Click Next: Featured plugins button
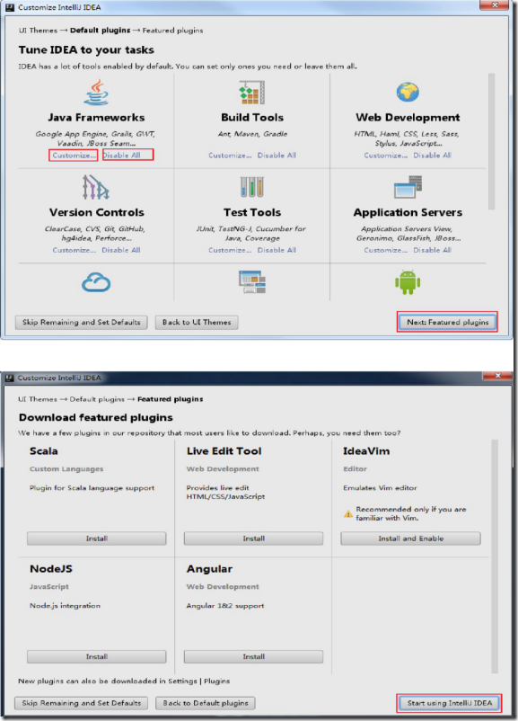Screen dimensions: 518x721 (x=447, y=322)
